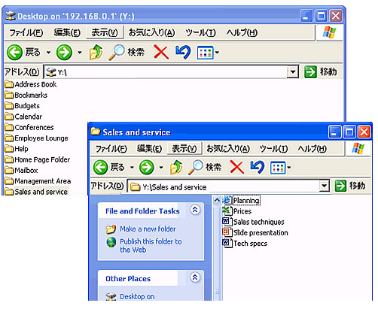Open the address dropdown showing Y:\
The image size is (378, 309).
293,72
